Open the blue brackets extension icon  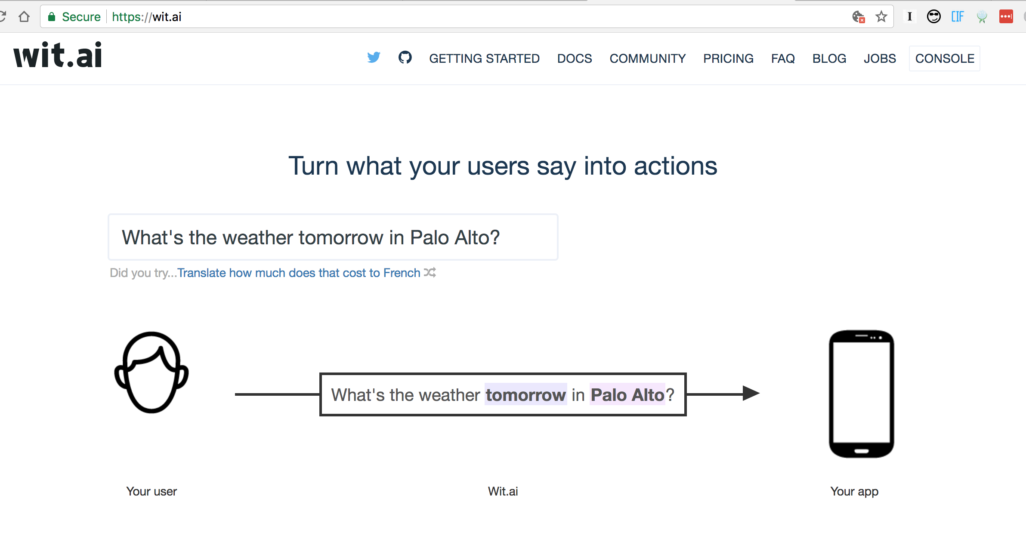click(958, 17)
